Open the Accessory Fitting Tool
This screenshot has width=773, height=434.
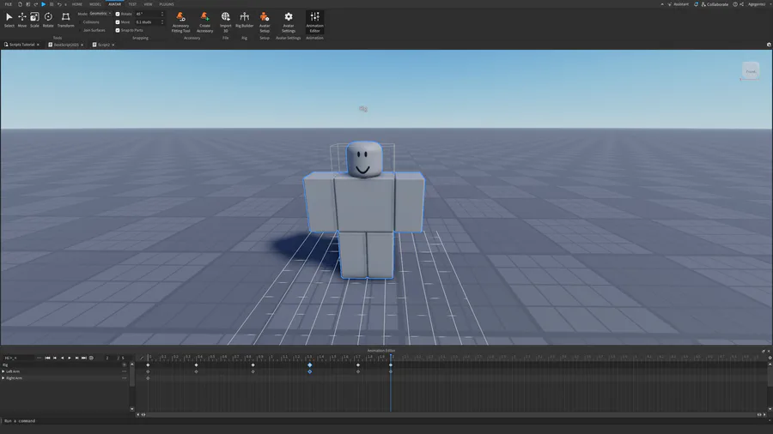point(180,22)
